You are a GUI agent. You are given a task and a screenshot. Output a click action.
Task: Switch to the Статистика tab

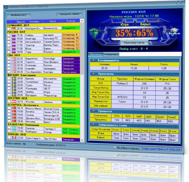click(x=111, y=55)
